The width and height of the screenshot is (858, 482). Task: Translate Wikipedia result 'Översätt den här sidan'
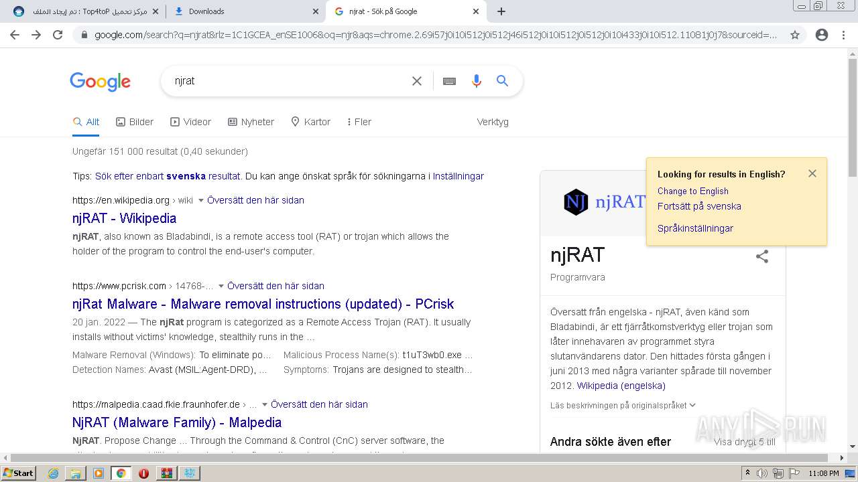(x=255, y=200)
